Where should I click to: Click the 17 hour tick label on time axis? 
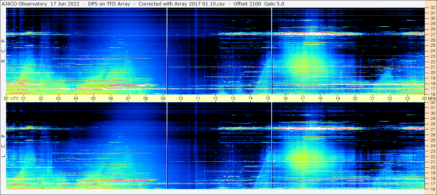303,98
